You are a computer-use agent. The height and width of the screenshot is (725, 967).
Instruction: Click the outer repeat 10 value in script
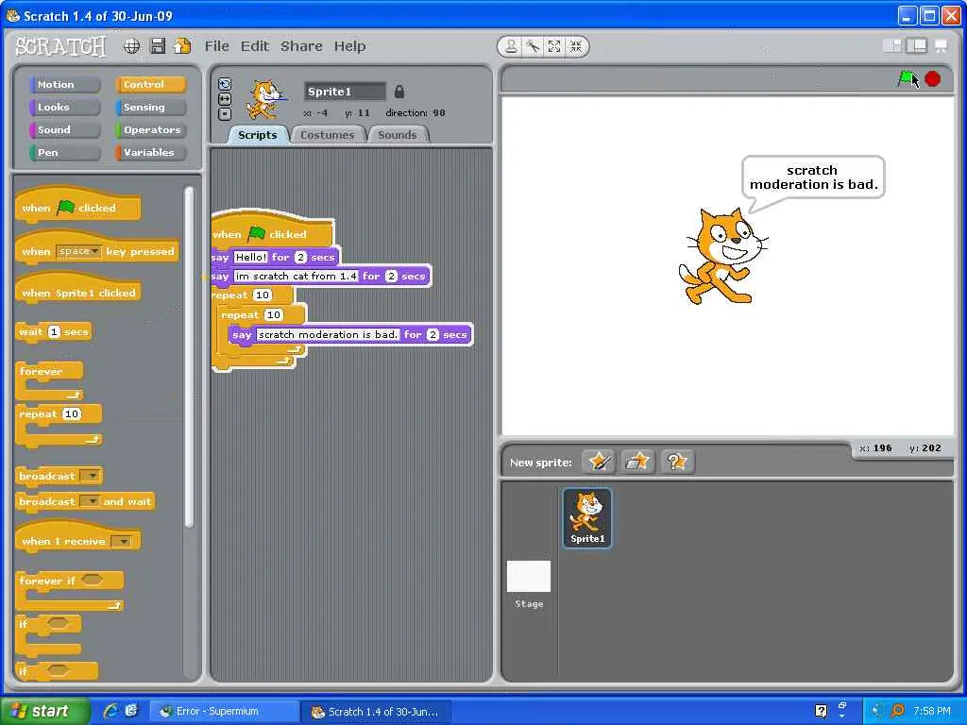(263, 295)
